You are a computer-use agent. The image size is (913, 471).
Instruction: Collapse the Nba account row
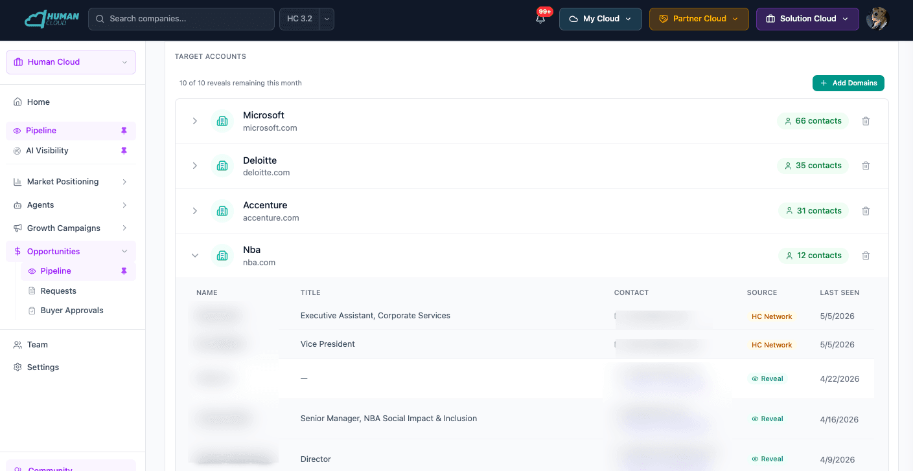(x=194, y=256)
